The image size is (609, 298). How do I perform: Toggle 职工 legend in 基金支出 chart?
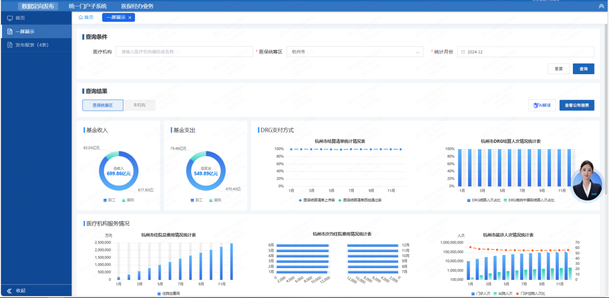point(197,200)
